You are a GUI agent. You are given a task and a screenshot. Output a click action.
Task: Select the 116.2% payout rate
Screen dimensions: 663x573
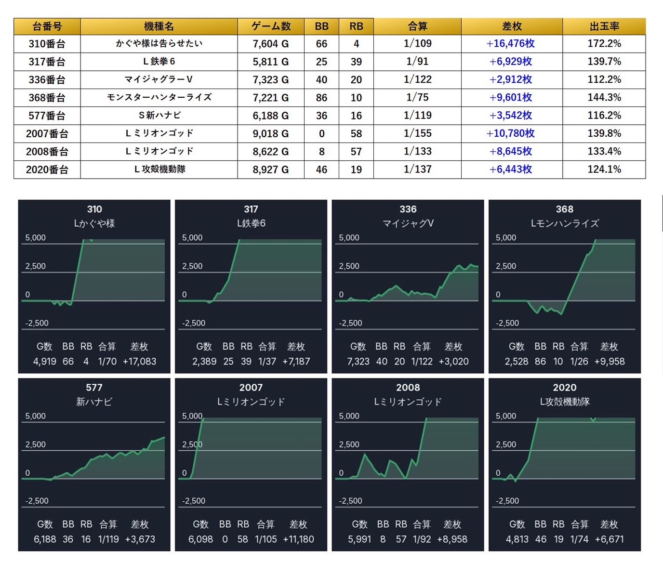coord(604,115)
